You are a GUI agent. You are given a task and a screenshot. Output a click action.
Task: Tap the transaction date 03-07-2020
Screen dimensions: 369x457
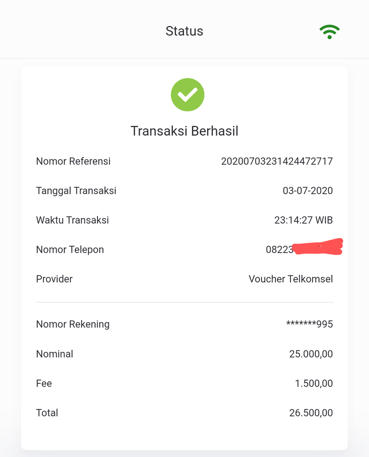click(307, 191)
